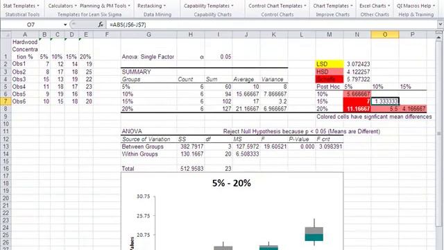Click the yellow LSD cell
Image resolution: width=444 pixels, height=250 pixels.
(330, 64)
